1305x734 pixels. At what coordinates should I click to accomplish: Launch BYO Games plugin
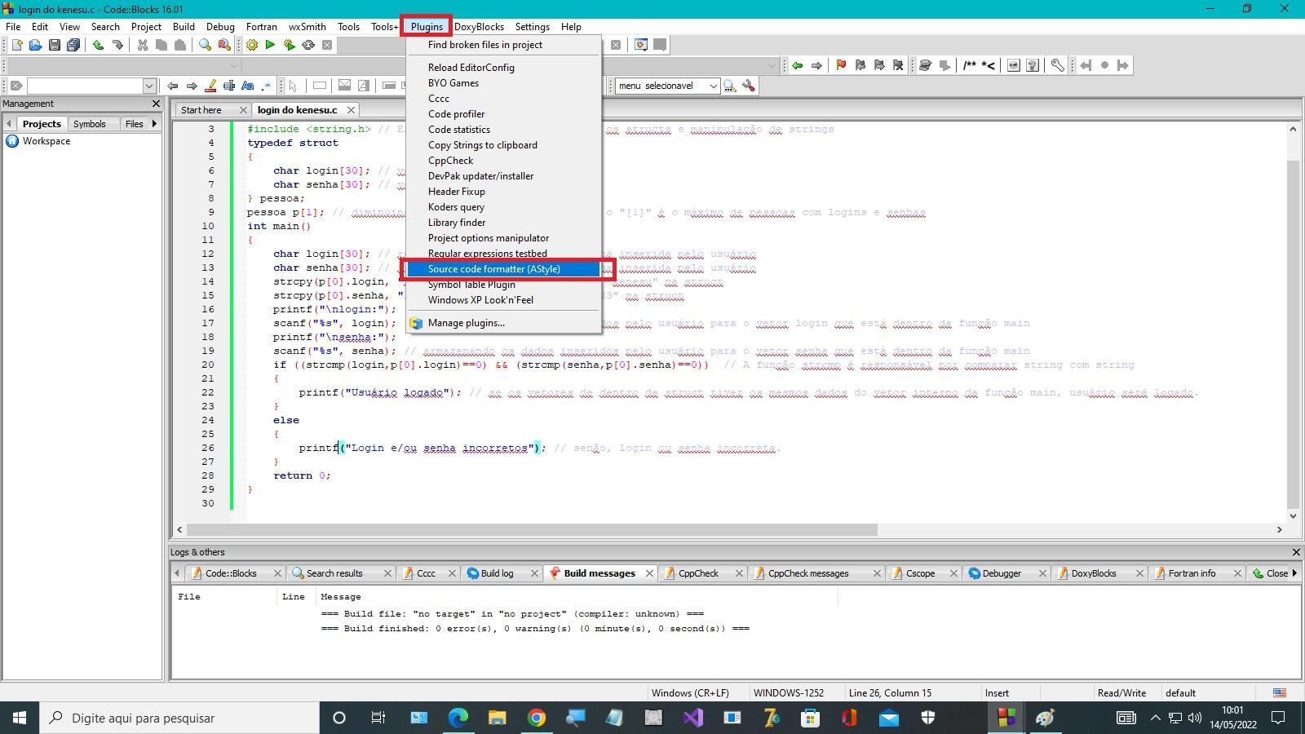tap(503, 83)
